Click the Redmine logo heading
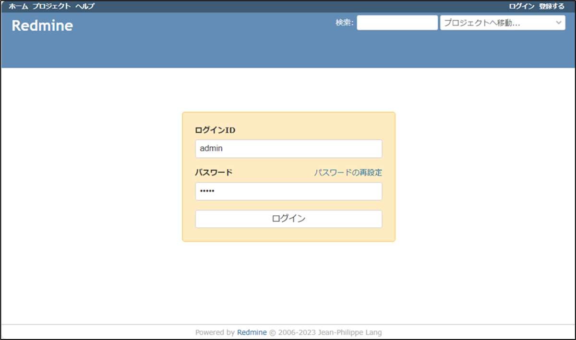The width and height of the screenshot is (576, 340). [42, 25]
